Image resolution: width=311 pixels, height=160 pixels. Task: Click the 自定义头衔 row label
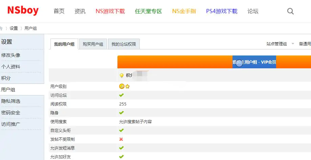click(x=61, y=131)
